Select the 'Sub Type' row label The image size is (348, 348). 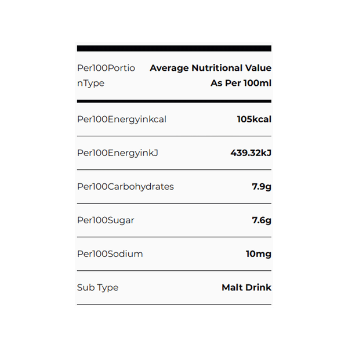click(x=97, y=288)
